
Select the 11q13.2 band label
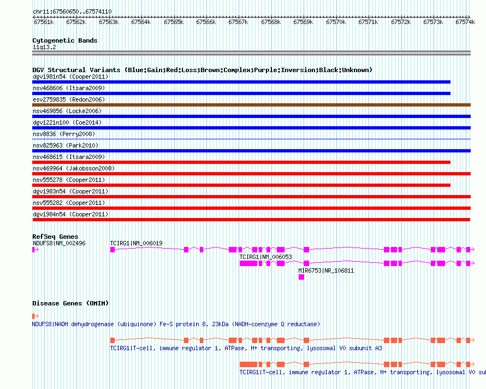pyautogui.click(x=44, y=48)
